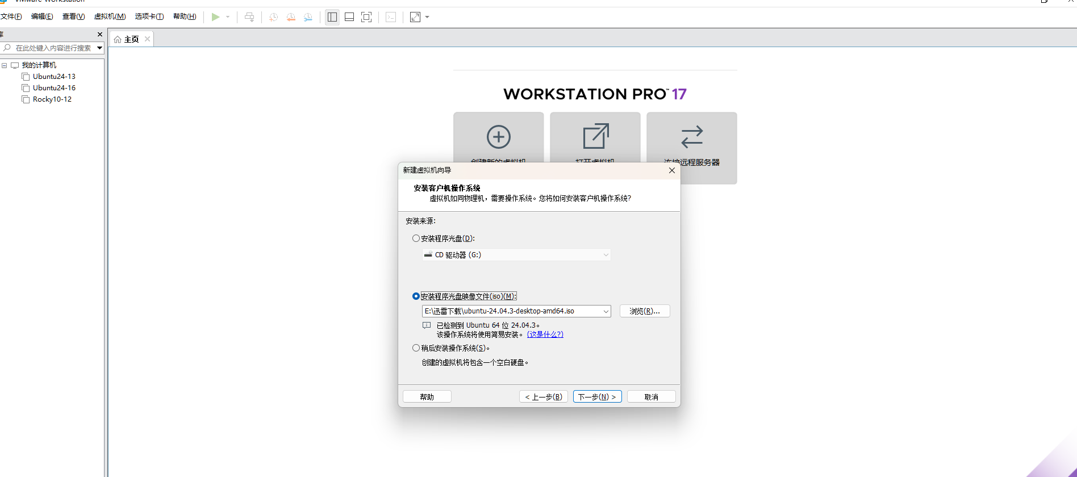1077x477 pixels.
Task: Close the 新建虚拟机向导 dialog
Action: 672,170
